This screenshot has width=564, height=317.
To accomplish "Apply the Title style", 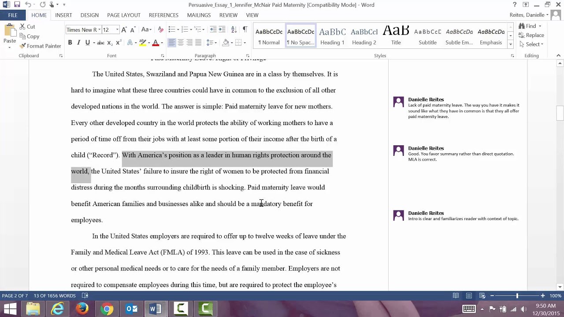I will click(x=396, y=36).
